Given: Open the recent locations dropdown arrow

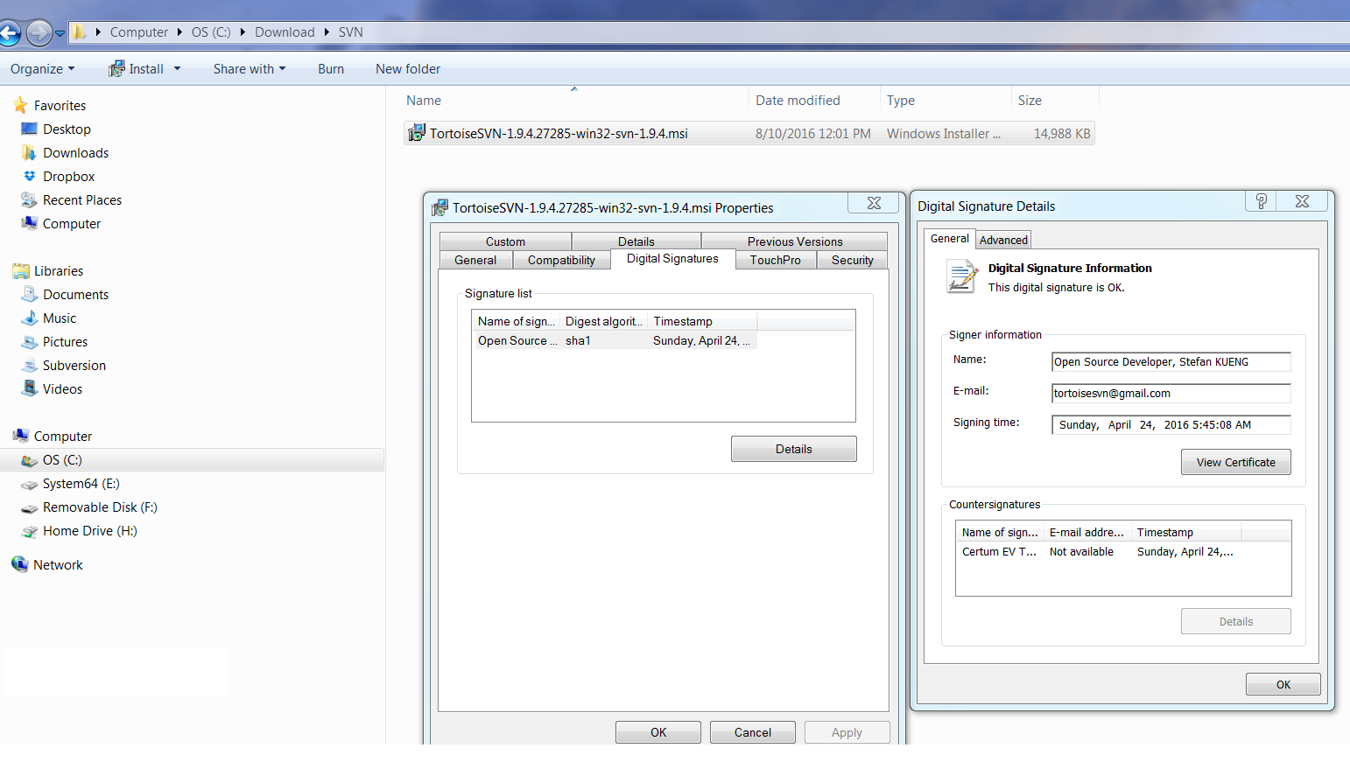Looking at the screenshot, I should tap(60, 33).
